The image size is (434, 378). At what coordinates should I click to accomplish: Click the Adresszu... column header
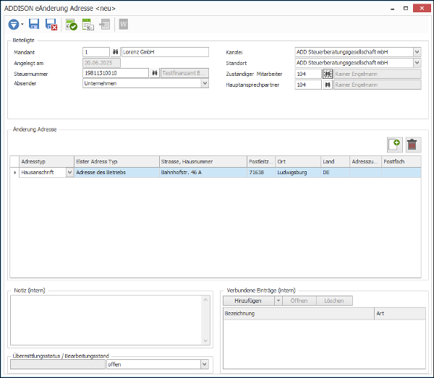point(365,161)
